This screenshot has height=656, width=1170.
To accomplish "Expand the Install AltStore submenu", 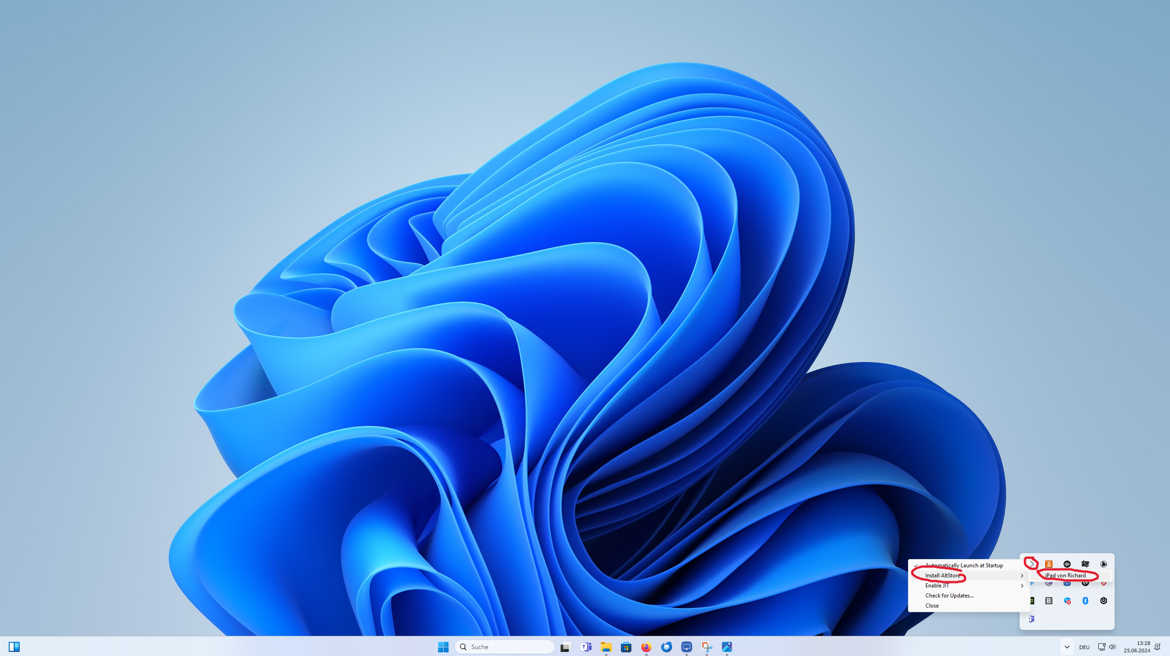I will pyautogui.click(x=942, y=575).
